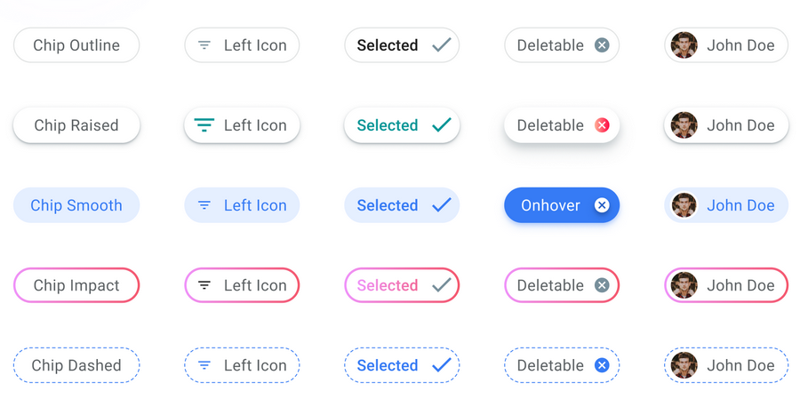Toggle the smooth blue Selected chip checkmark
This screenshot has width=808, height=399.
point(442,205)
